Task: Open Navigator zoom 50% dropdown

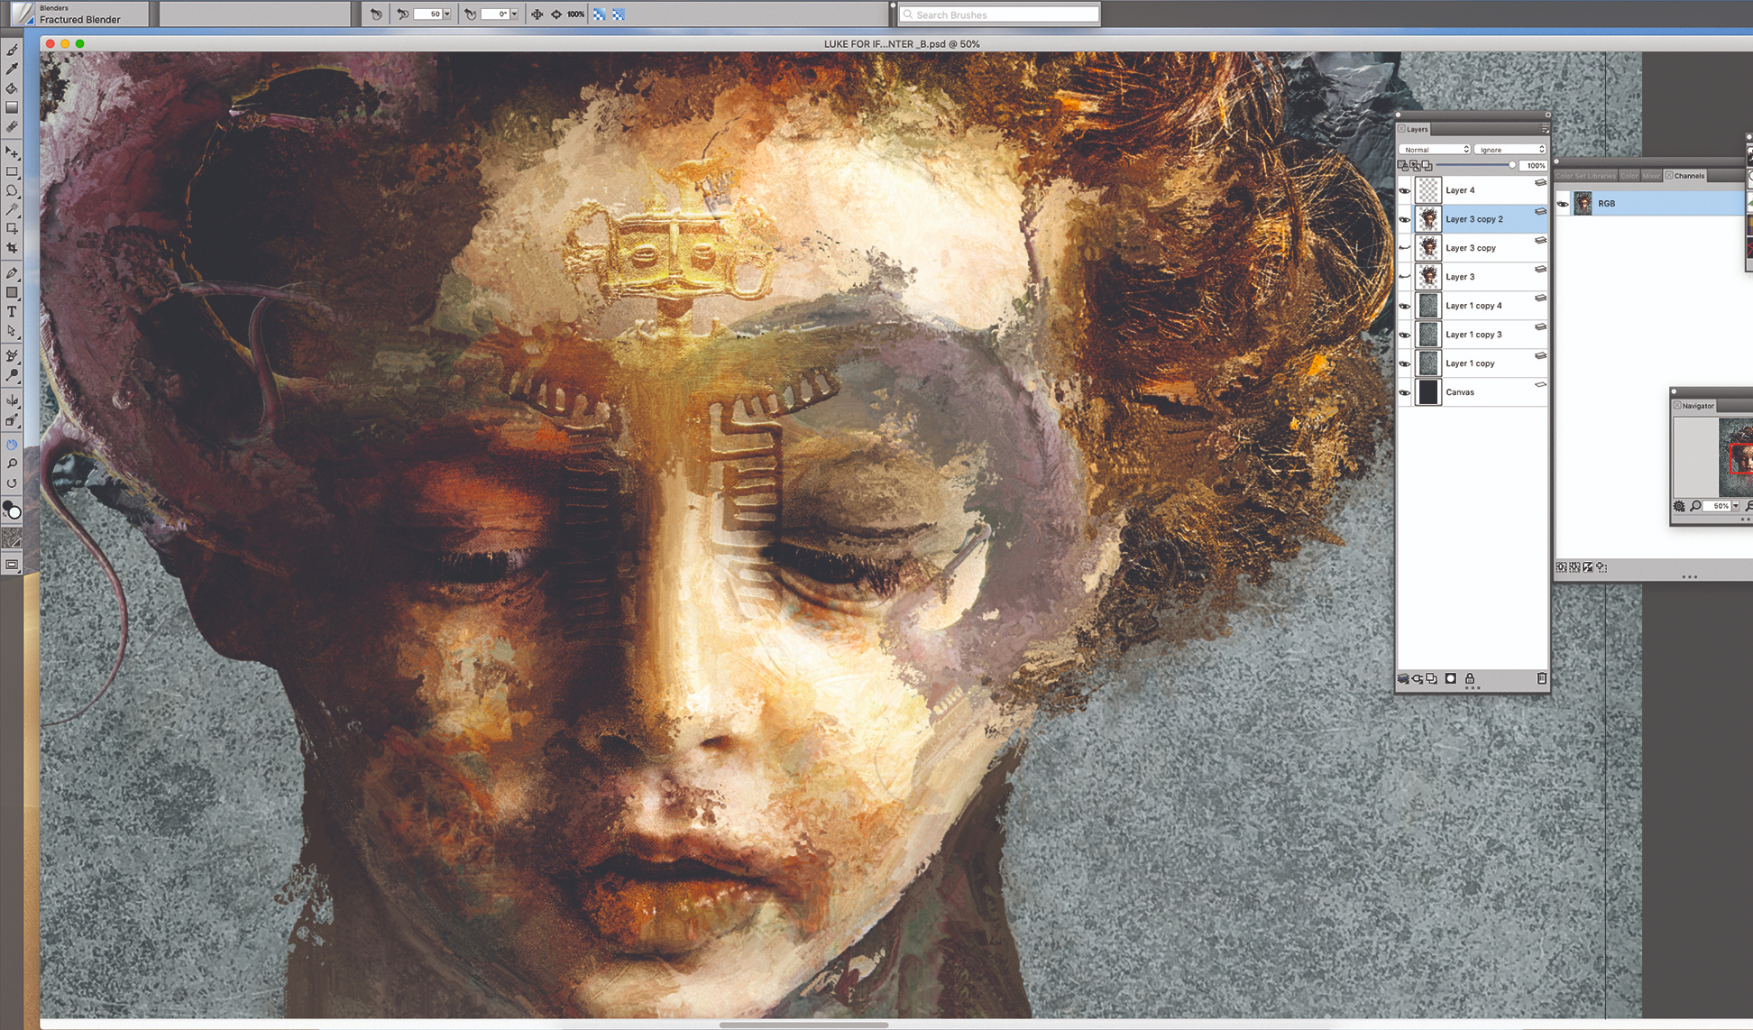Action: [1735, 506]
